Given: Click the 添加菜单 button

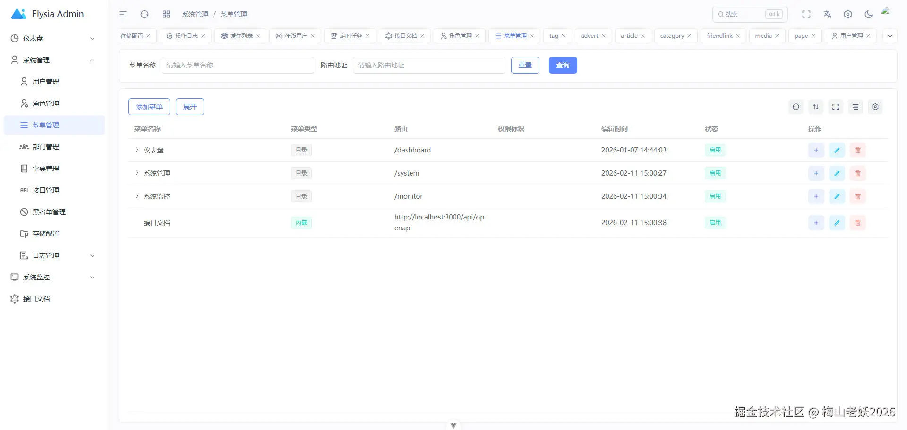Looking at the screenshot, I should [x=149, y=107].
